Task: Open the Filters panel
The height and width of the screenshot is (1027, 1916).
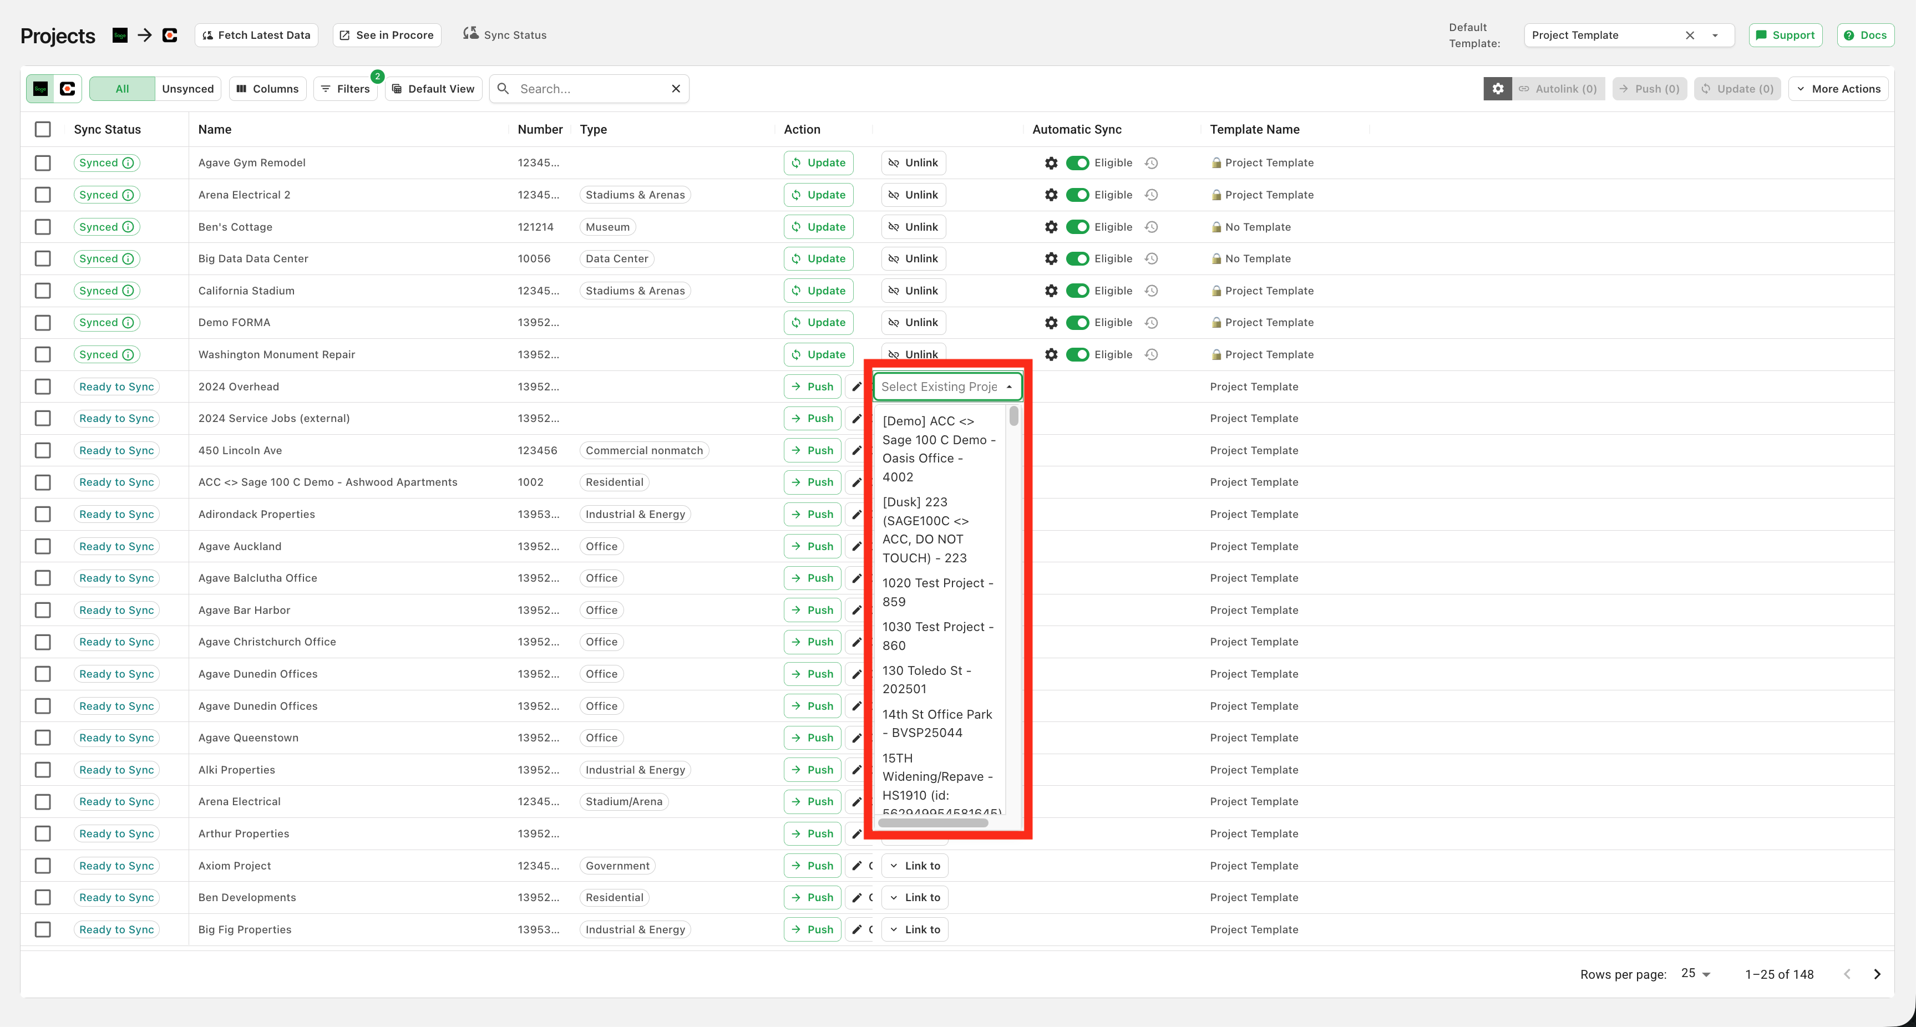Action: (x=346, y=89)
